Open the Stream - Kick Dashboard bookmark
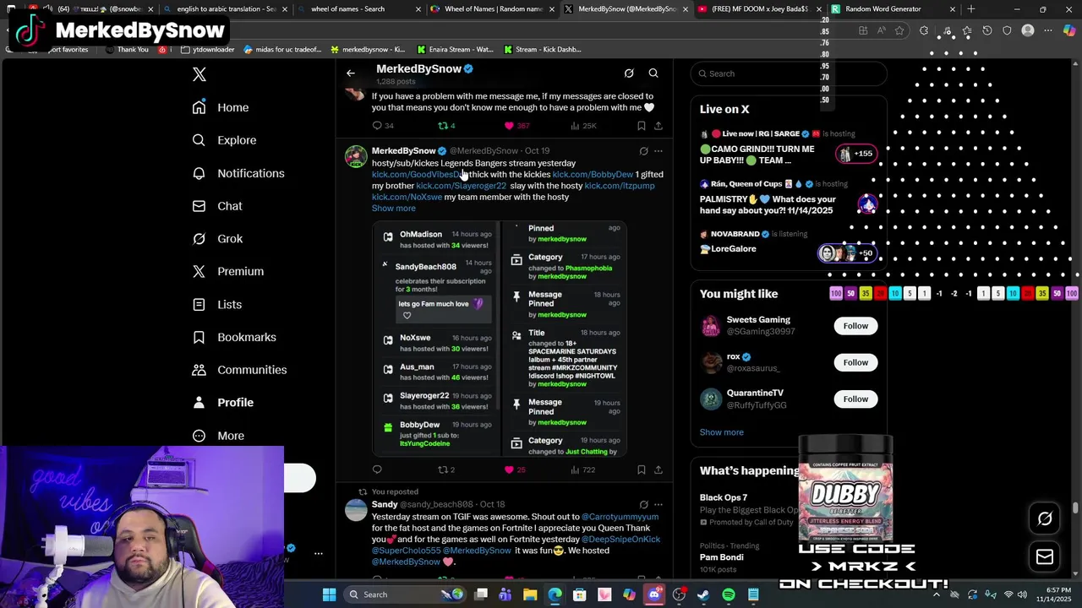Screen dimensions: 1082x608 pyautogui.click(x=543, y=50)
